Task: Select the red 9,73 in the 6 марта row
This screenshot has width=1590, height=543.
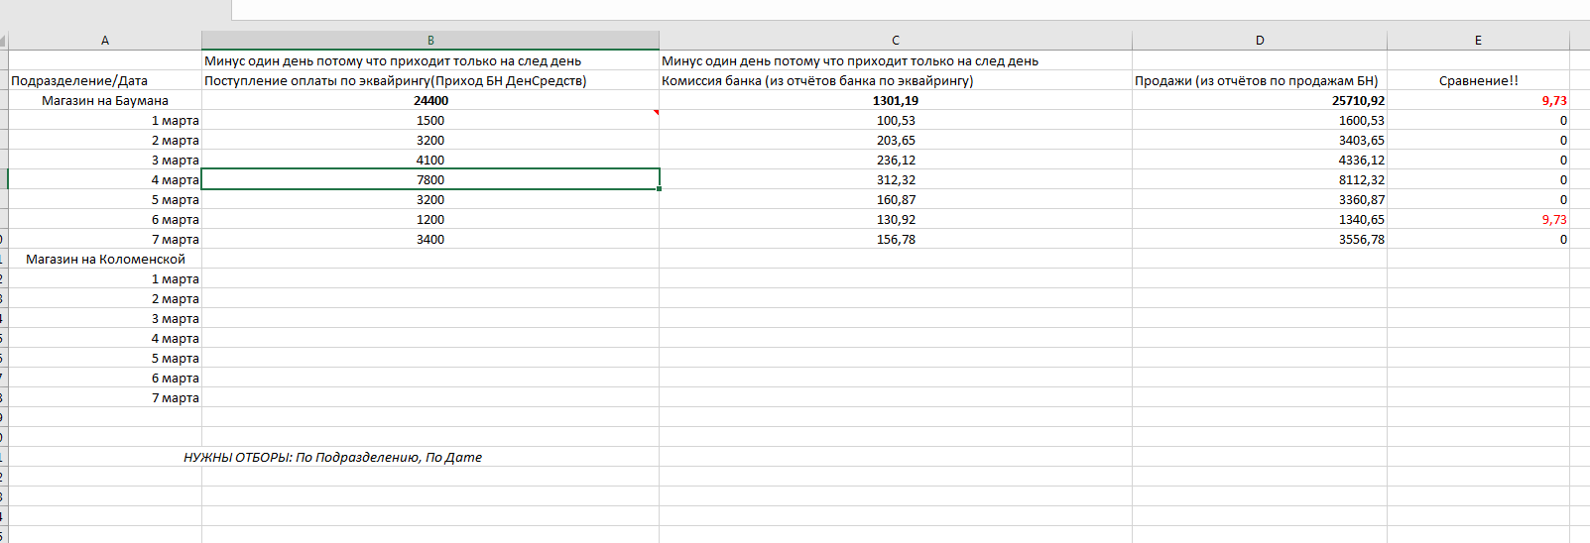Action: click(x=1553, y=220)
